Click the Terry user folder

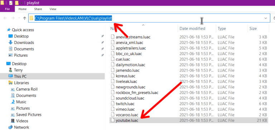(18, 70)
